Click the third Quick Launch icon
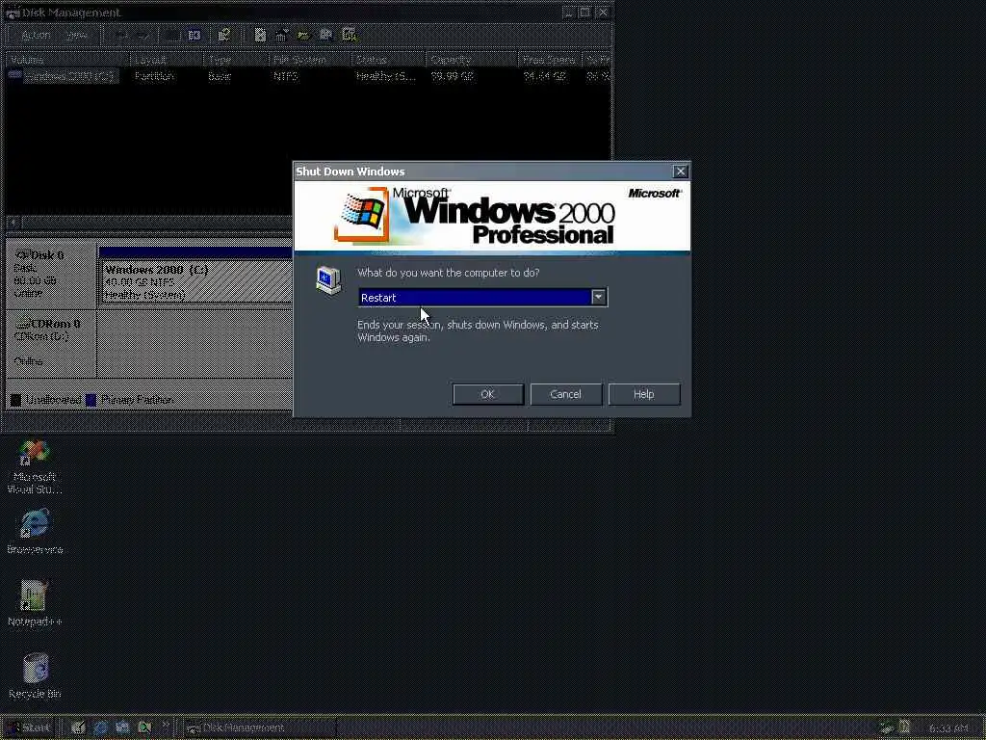Screen dimensions: 986x740 tap(122, 728)
